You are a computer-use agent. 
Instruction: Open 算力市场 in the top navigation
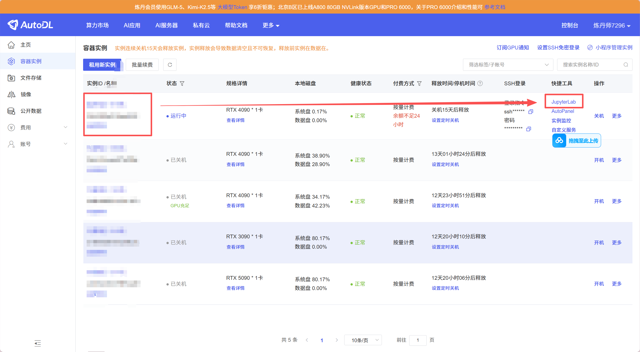pos(97,25)
